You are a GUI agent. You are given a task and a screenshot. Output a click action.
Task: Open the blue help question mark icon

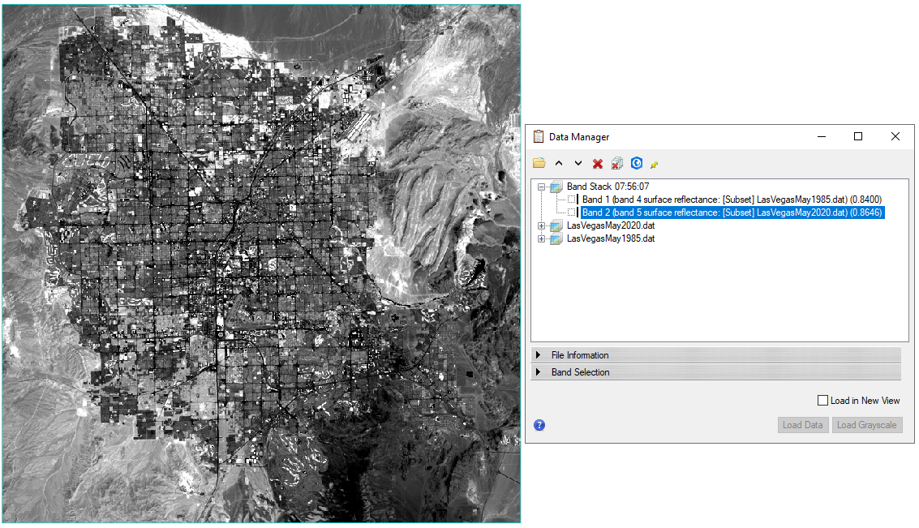click(539, 425)
